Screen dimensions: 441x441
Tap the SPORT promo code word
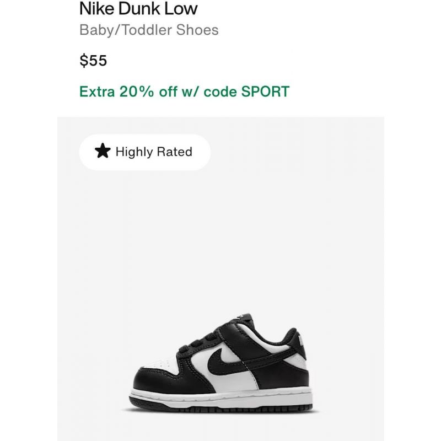click(x=265, y=92)
